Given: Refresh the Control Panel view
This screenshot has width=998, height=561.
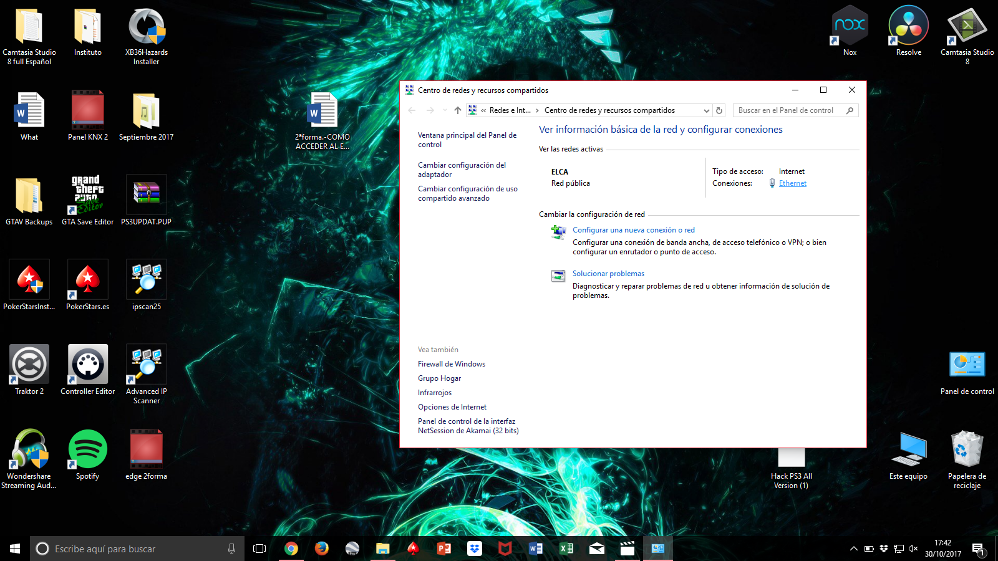Looking at the screenshot, I should [719, 110].
